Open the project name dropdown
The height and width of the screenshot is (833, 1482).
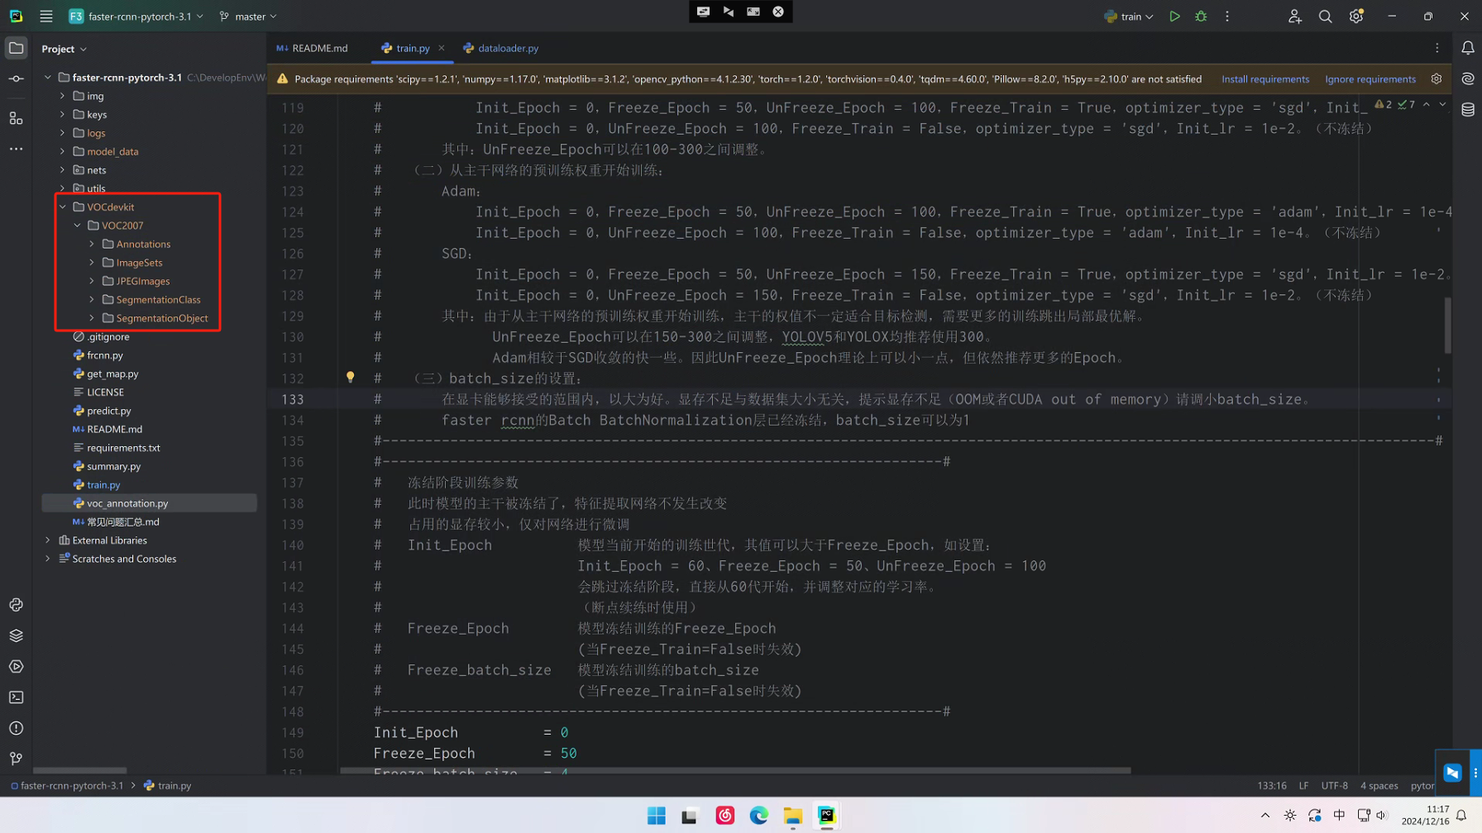[136, 17]
